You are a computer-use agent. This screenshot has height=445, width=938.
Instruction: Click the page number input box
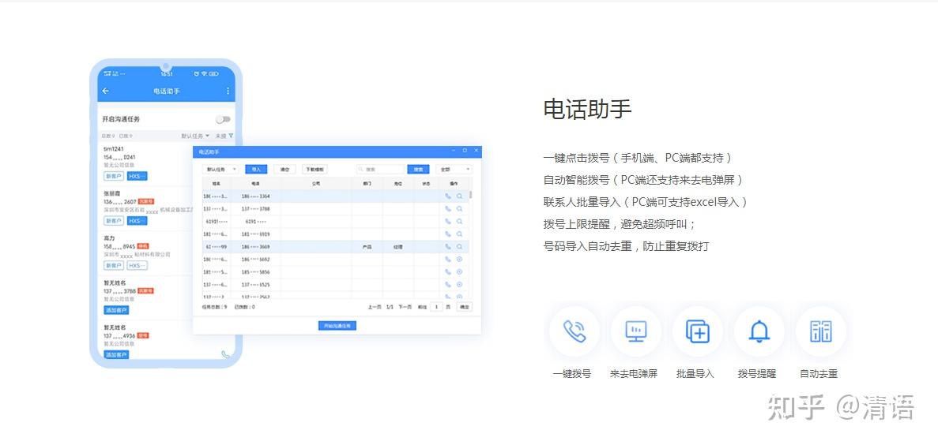(x=437, y=306)
